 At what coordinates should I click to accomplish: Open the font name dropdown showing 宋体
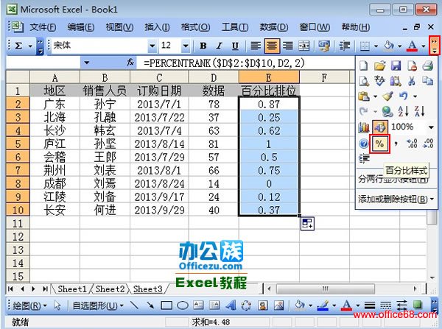152,46
